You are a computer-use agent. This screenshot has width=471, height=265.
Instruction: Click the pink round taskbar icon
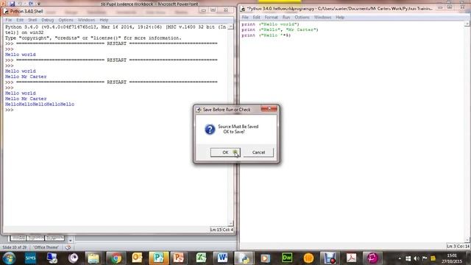(372, 258)
